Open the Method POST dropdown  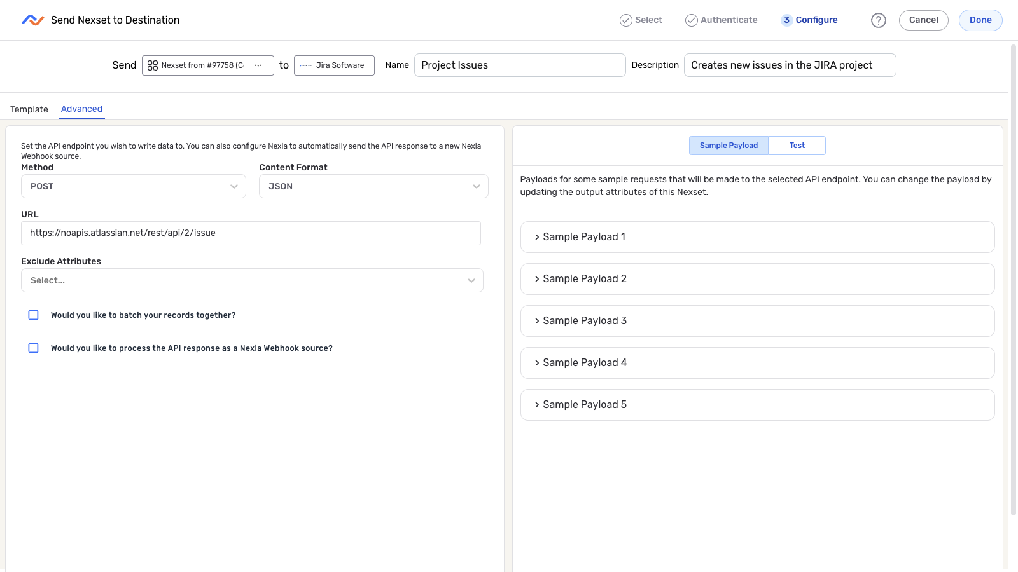click(134, 186)
